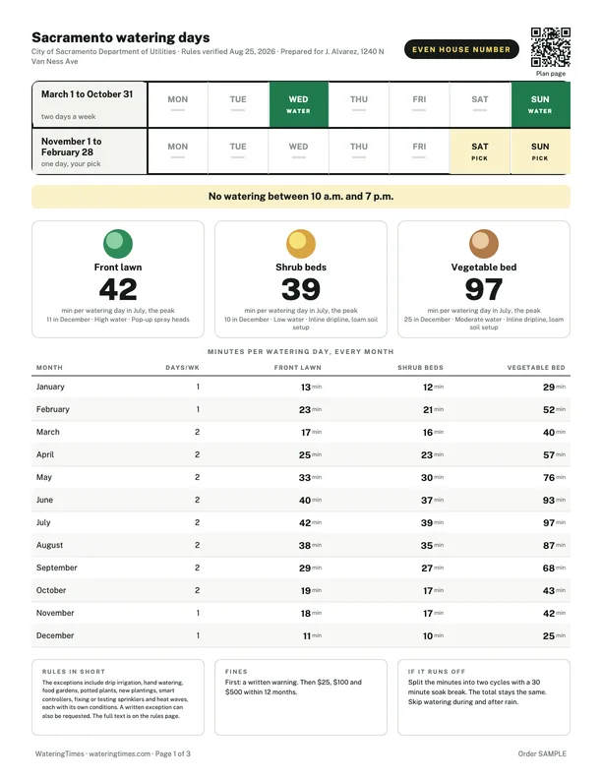The image size is (602, 779).
Task: Click the May row label
Action: point(44,477)
